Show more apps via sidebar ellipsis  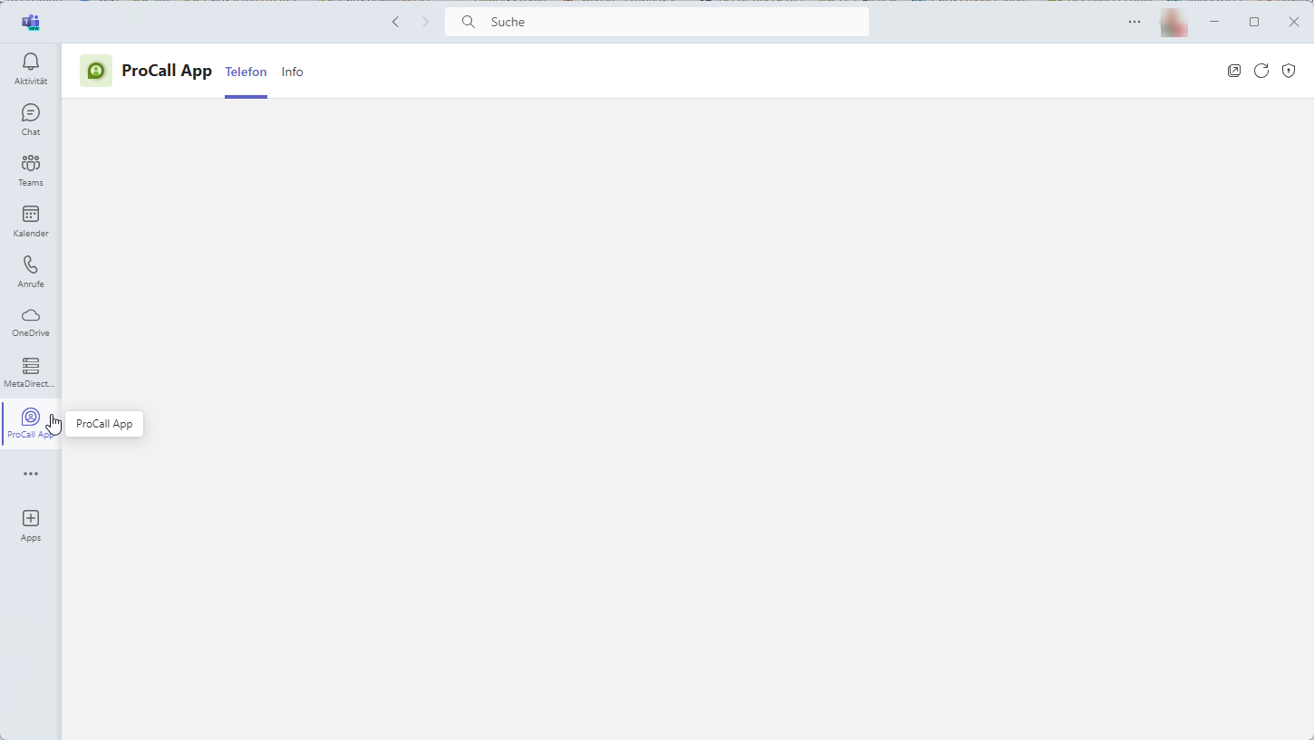[x=31, y=474]
